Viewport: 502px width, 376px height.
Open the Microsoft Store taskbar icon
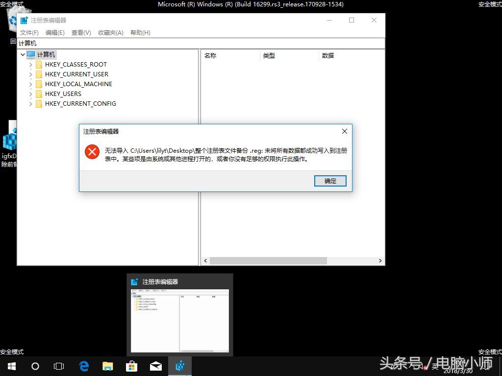[x=131, y=366]
